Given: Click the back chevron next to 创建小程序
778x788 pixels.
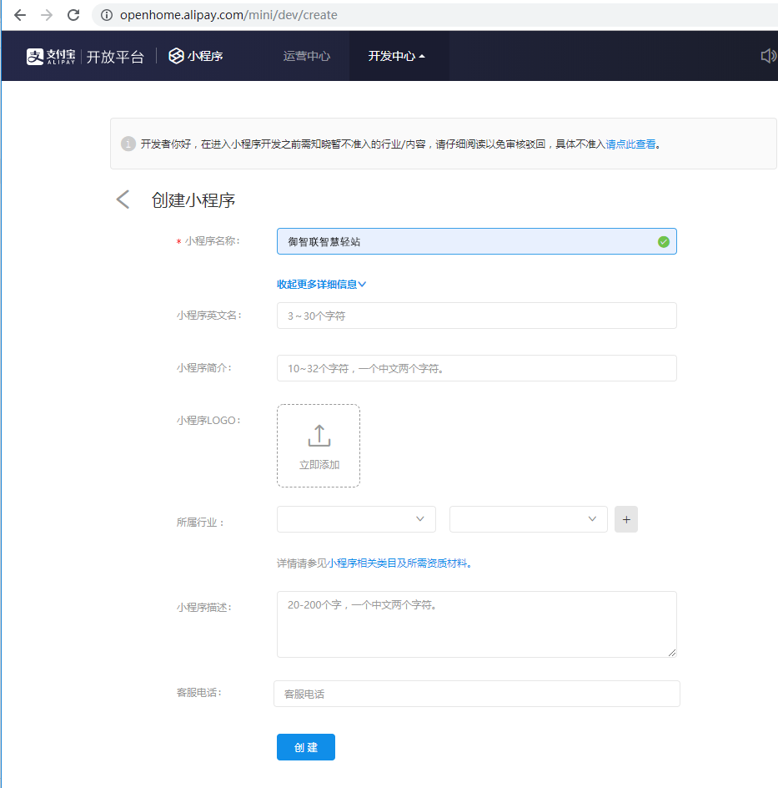Looking at the screenshot, I should [x=122, y=199].
